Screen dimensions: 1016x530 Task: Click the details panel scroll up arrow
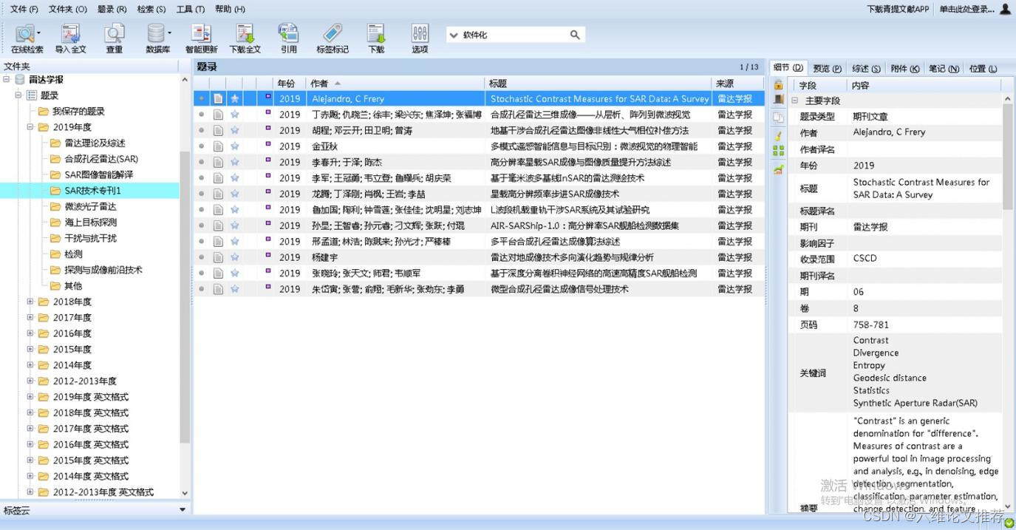pyautogui.click(x=1008, y=98)
